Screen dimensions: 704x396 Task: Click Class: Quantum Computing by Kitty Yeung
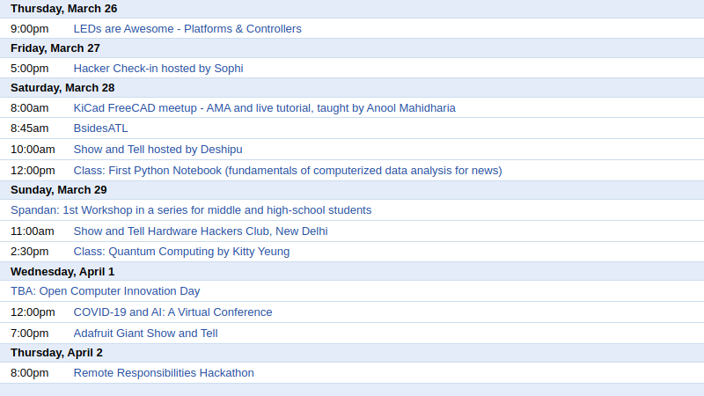point(181,252)
